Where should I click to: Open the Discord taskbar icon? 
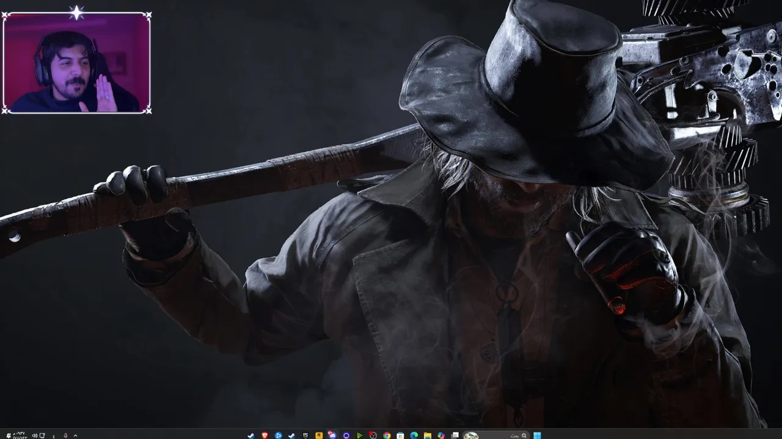(332, 435)
